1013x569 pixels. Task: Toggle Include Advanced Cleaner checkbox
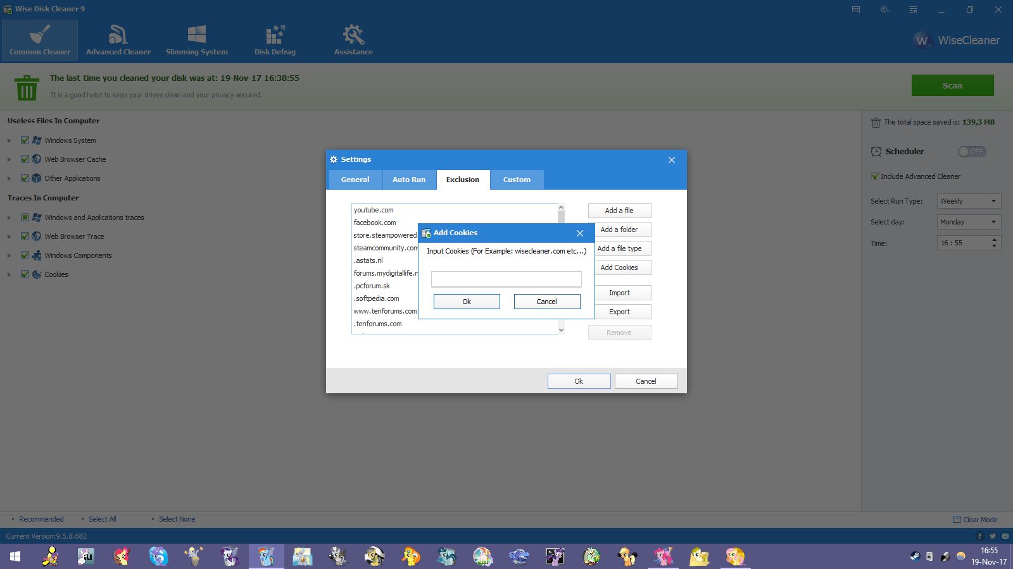pos(875,176)
